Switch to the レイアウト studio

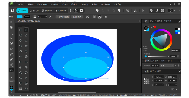[47, 10]
